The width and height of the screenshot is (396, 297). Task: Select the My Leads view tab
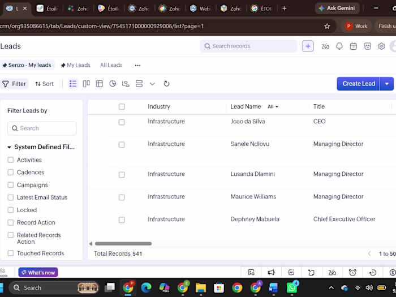pos(75,65)
